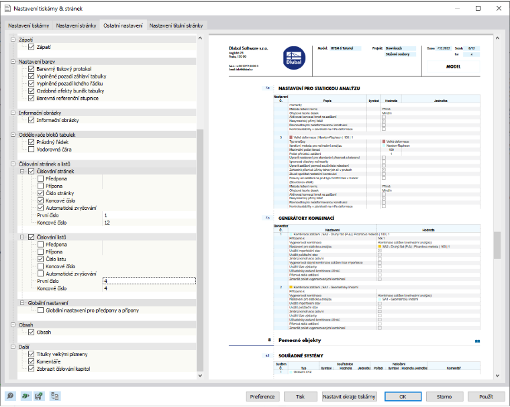Collapse Oddělovače bloků tabulek section
Screen dimensions: 510x407
pyautogui.click(x=13, y=135)
